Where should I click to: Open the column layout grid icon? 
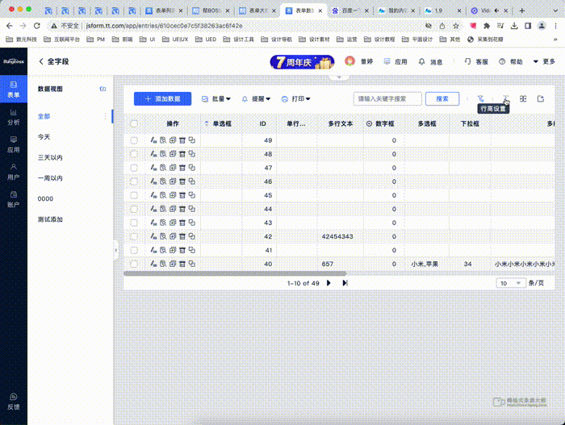[x=523, y=98]
